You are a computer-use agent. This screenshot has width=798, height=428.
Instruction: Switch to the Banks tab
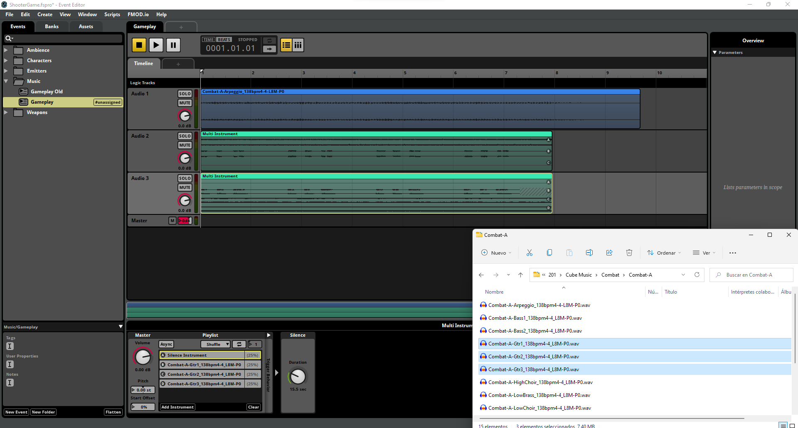point(52,27)
